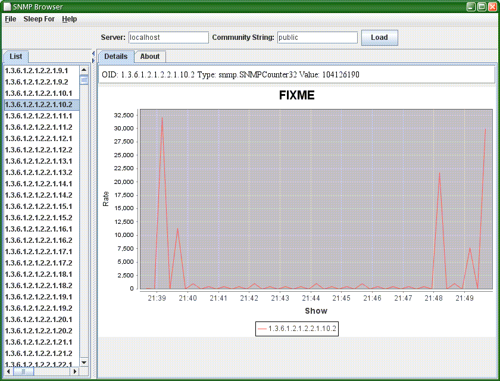Image resolution: width=500 pixels, height=381 pixels.
Task: Select OID 1.3.6.1.2.1.2.2.1.12.1
Action: 42,138
